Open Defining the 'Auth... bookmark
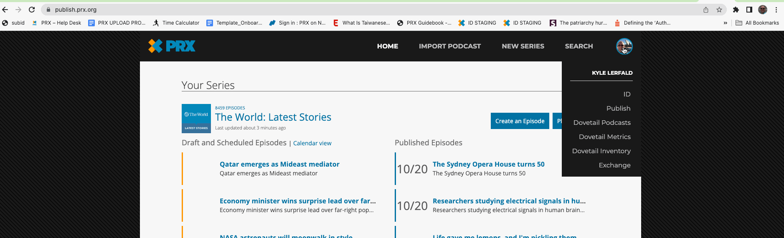784x238 pixels. 642,23
